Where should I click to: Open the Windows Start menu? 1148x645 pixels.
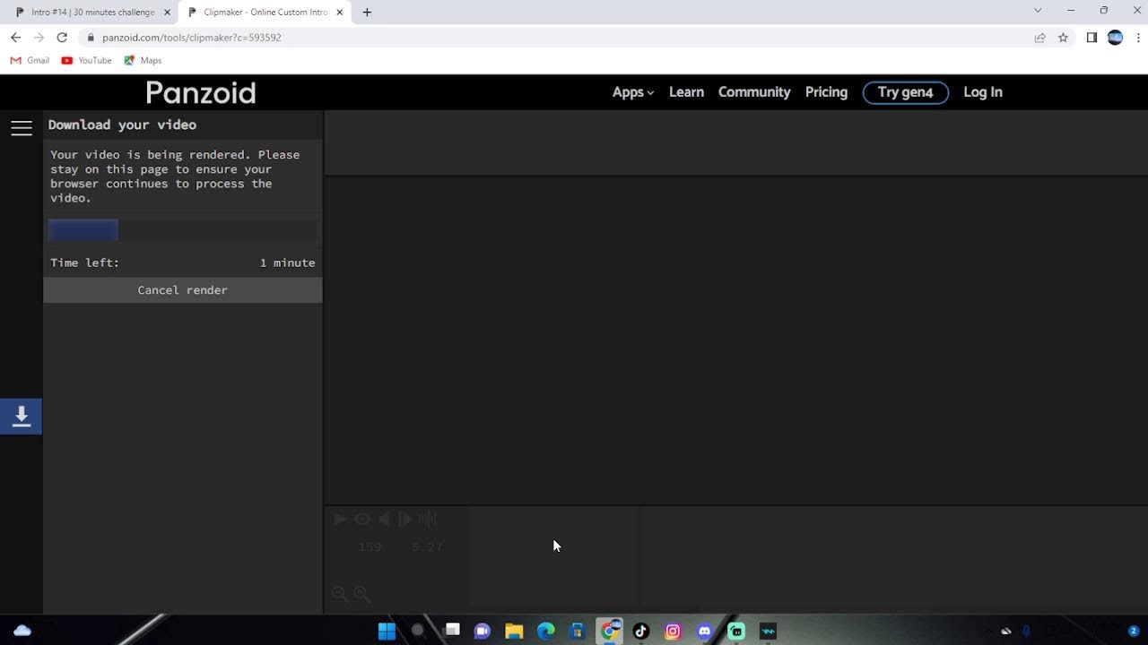(x=387, y=631)
